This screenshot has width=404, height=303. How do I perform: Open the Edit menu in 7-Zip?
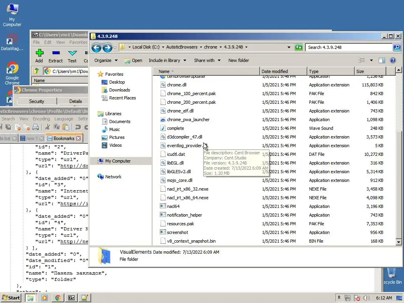click(48, 42)
